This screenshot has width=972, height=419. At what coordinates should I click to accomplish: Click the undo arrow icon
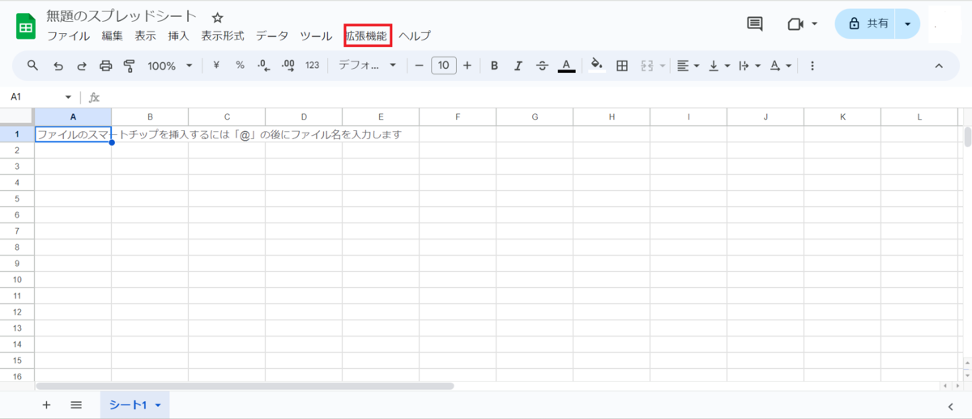pos(58,66)
